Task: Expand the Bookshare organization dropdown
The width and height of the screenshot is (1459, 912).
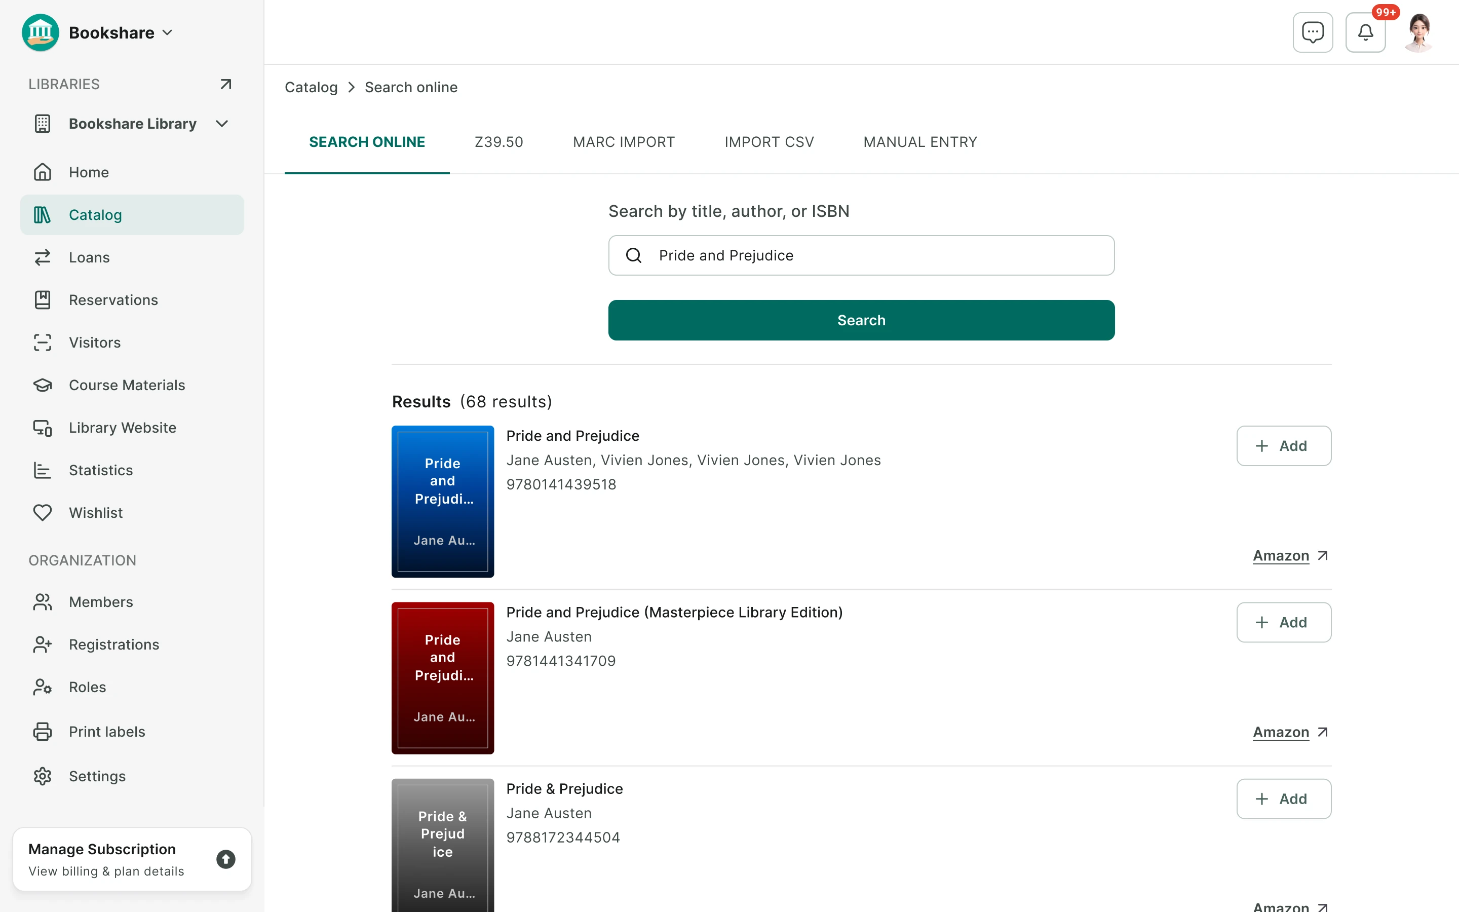Action: tap(168, 32)
